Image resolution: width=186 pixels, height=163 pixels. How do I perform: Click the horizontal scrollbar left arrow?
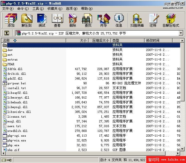(3, 153)
